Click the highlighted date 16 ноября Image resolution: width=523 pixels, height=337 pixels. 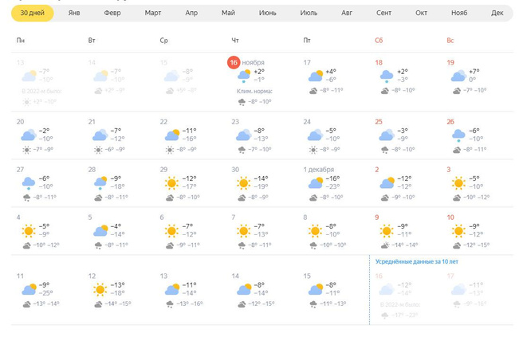pyautogui.click(x=234, y=62)
